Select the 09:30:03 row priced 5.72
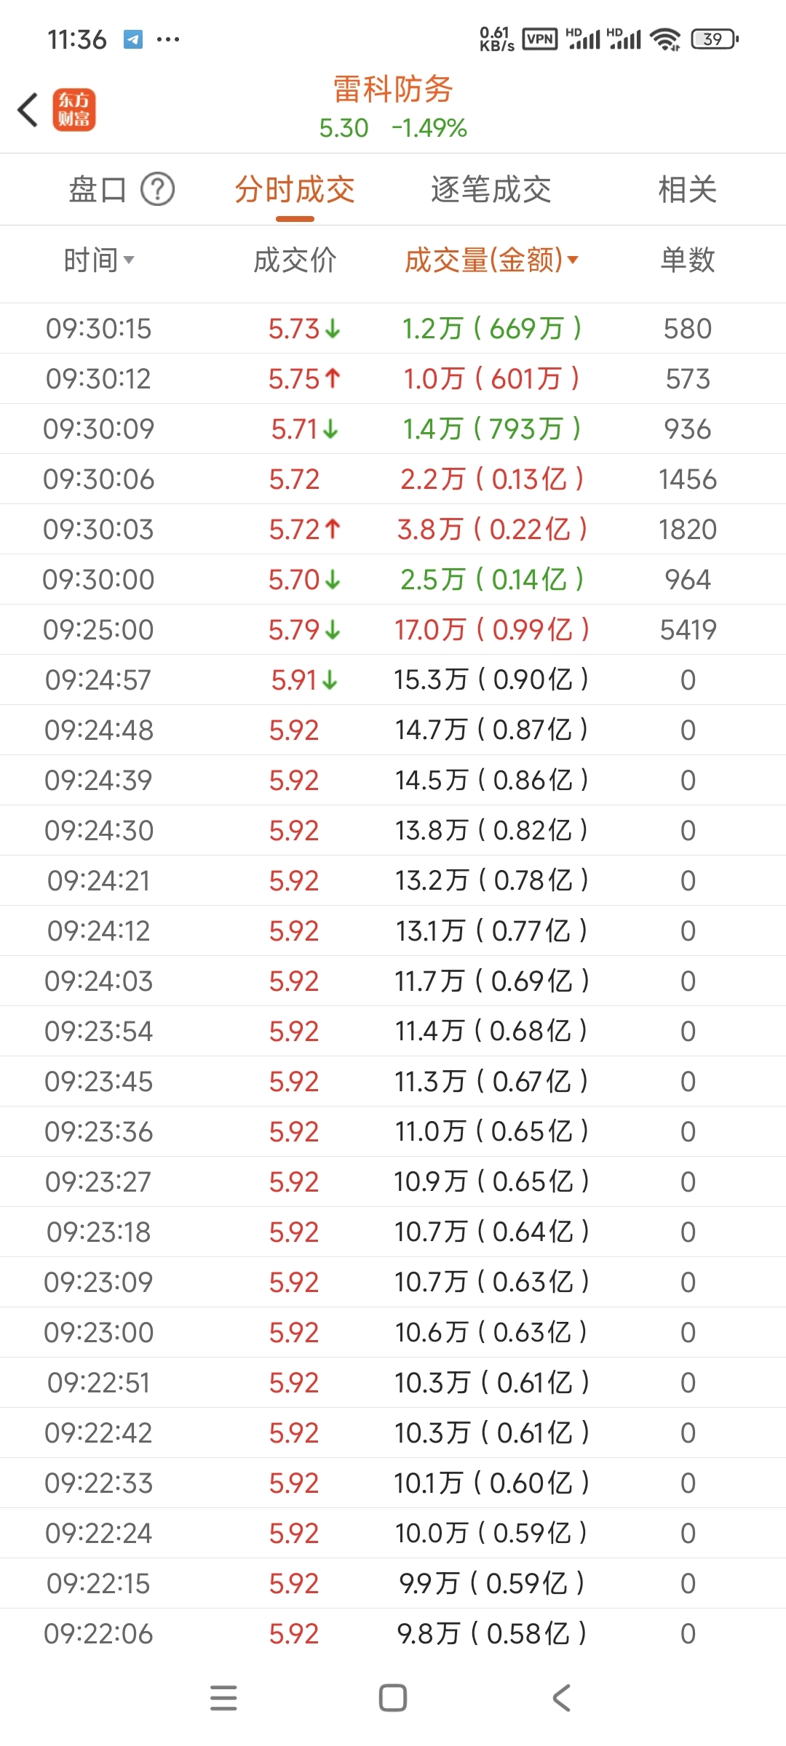 (393, 529)
